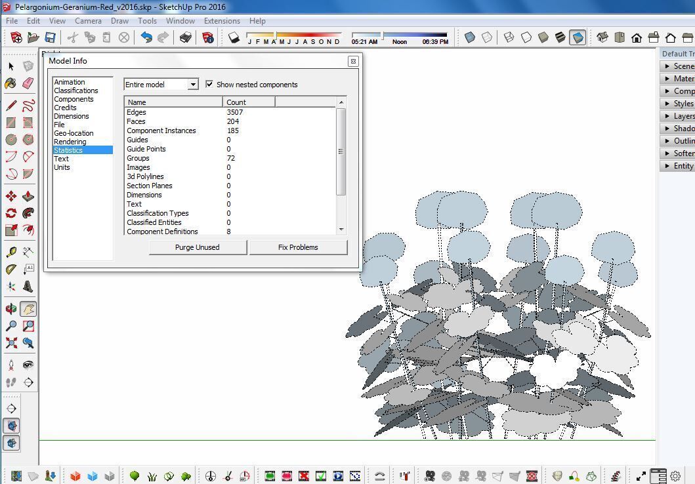This screenshot has width=695, height=484.
Task: Uncheck Show nested components checkbox
Action: [x=209, y=84]
